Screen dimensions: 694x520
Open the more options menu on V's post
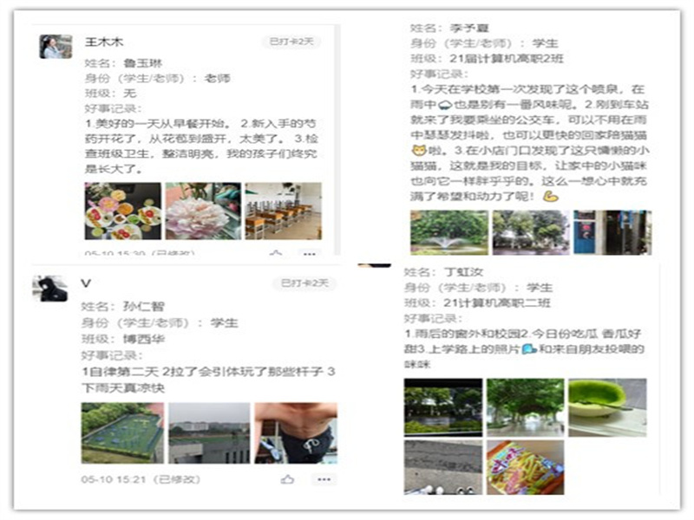[x=323, y=478]
